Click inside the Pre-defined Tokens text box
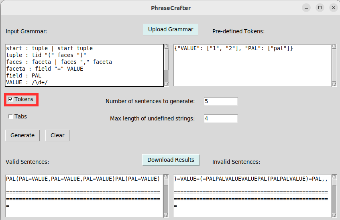340x220 pixels. click(x=252, y=65)
